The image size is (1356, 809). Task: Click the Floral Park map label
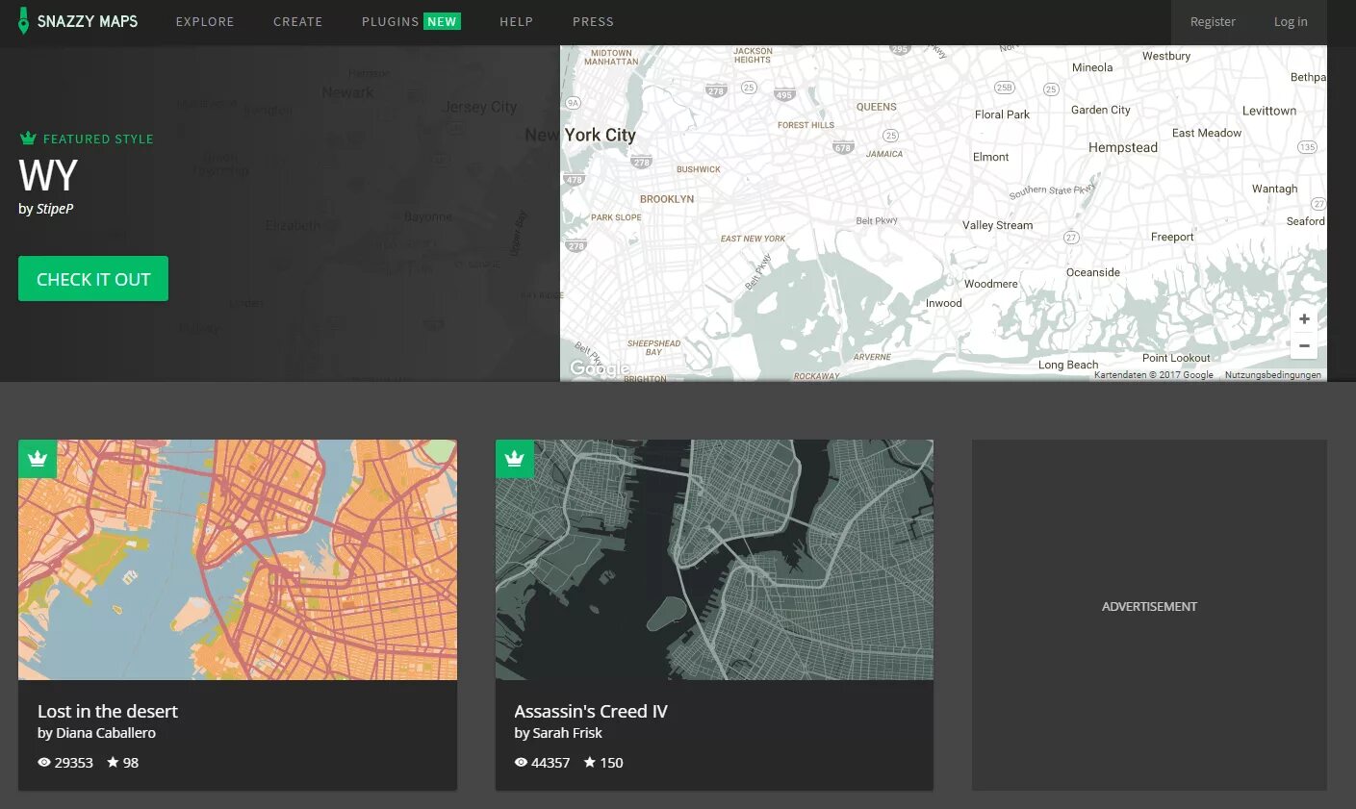click(1002, 114)
